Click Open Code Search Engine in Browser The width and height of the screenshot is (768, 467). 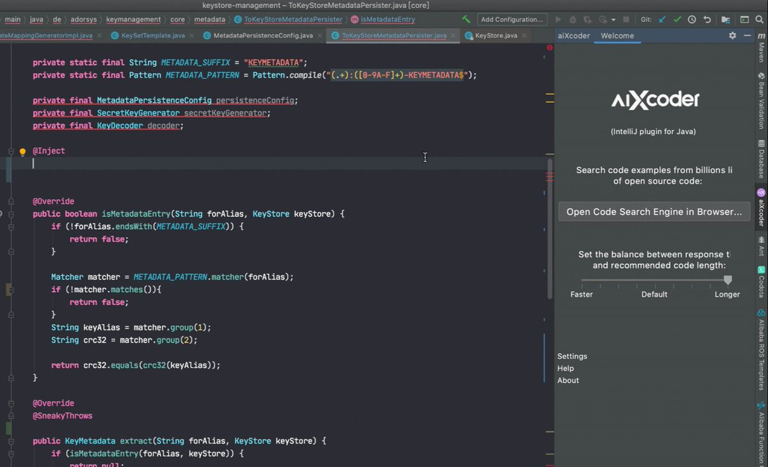pyautogui.click(x=654, y=212)
